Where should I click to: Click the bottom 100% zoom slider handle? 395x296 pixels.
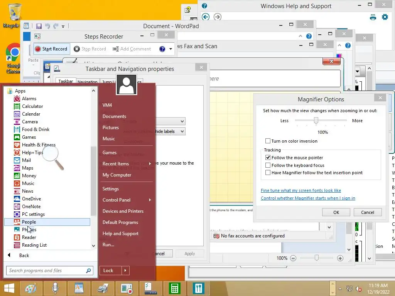coord(316,258)
